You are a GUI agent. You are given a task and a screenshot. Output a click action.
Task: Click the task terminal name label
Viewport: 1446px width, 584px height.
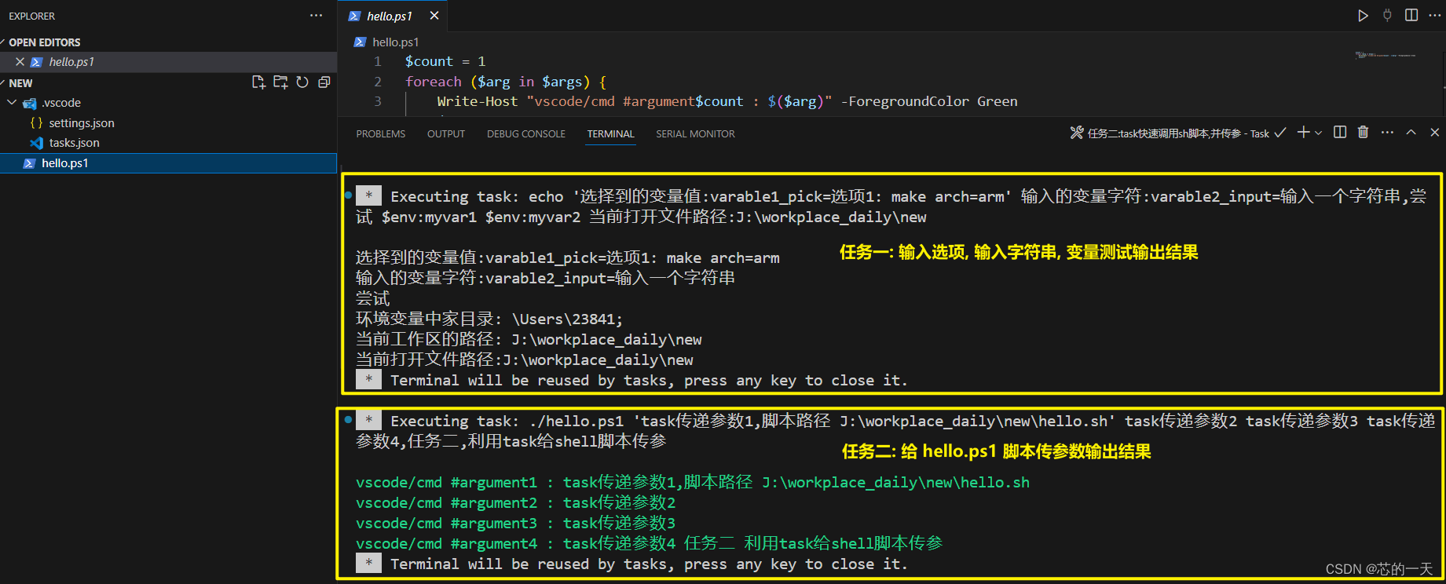pyautogui.click(x=1178, y=133)
